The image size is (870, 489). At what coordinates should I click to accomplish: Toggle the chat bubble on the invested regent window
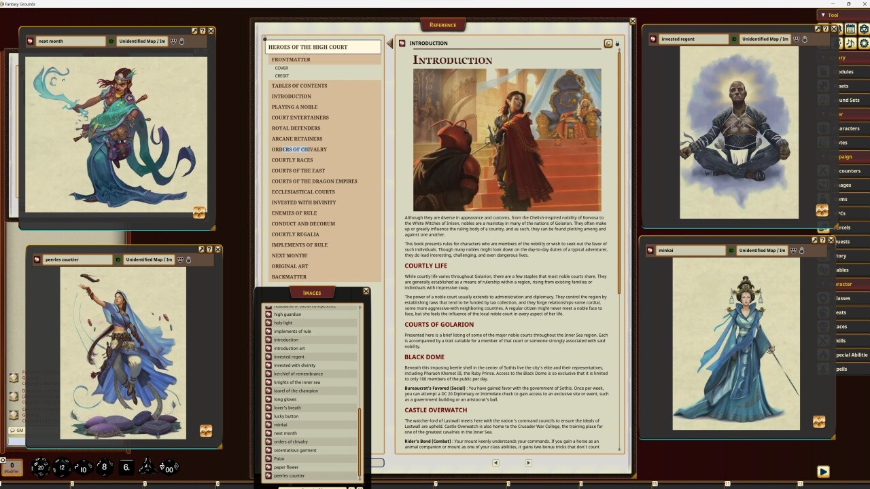[797, 39]
